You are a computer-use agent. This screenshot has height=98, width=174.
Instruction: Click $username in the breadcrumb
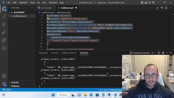[x=66, y=13]
